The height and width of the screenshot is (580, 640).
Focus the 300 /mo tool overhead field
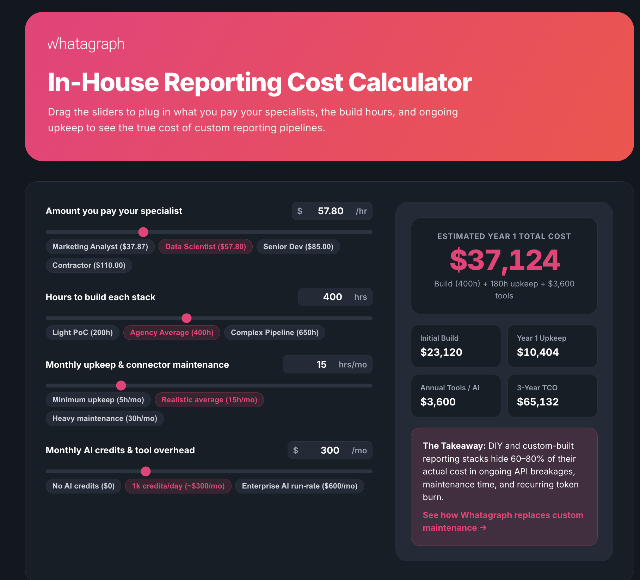pyautogui.click(x=330, y=450)
